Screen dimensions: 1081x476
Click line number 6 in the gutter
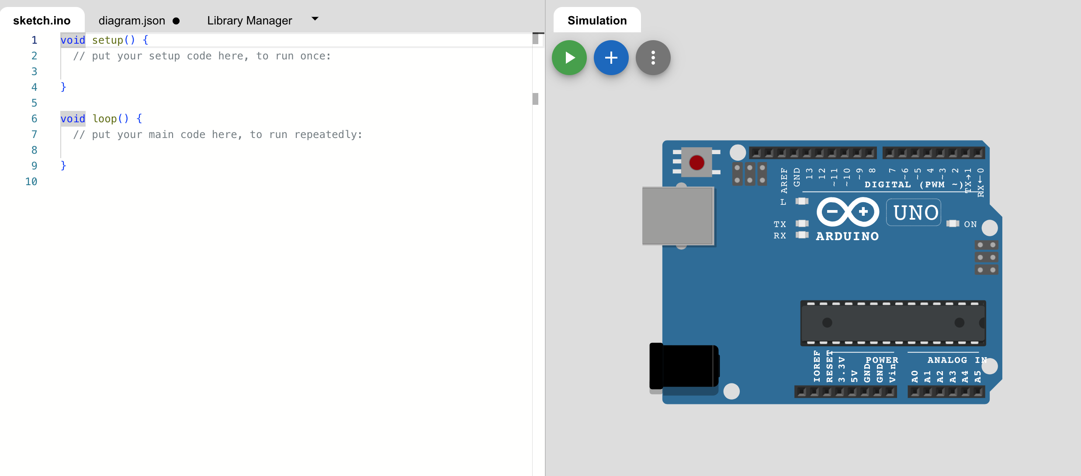[34, 119]
